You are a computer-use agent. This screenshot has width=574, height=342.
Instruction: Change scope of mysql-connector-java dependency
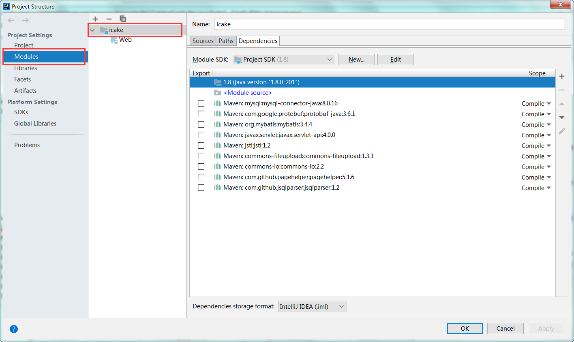click(x=536, y=104)
